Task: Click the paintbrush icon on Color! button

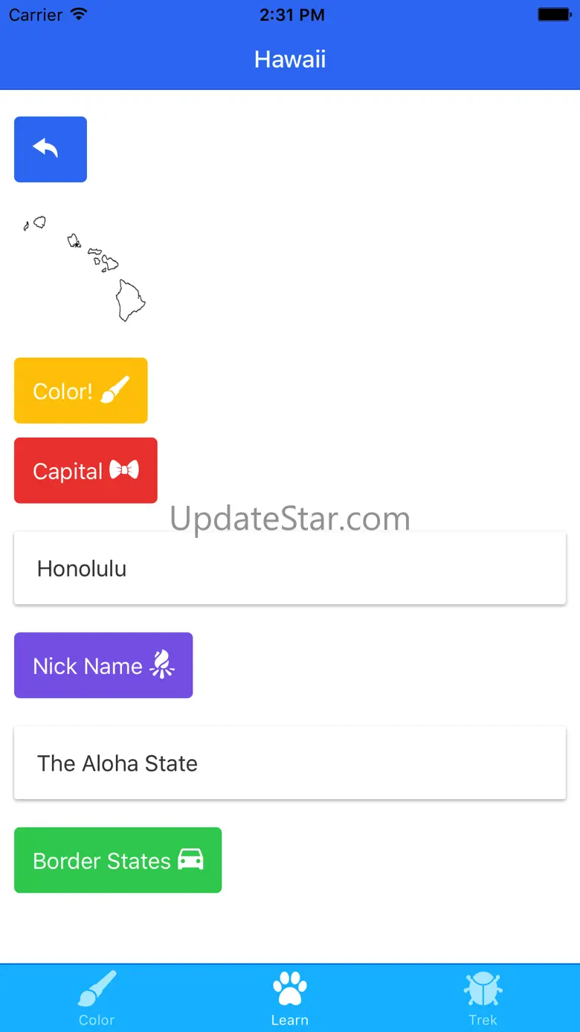Action: tap(115, 390)
